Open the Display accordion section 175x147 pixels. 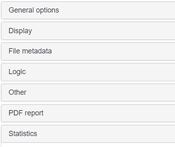pyautogui.click(x=88, y=31)
